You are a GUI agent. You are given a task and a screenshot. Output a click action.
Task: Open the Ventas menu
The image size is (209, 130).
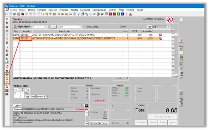pyautogui.click(x=22, y=10)
